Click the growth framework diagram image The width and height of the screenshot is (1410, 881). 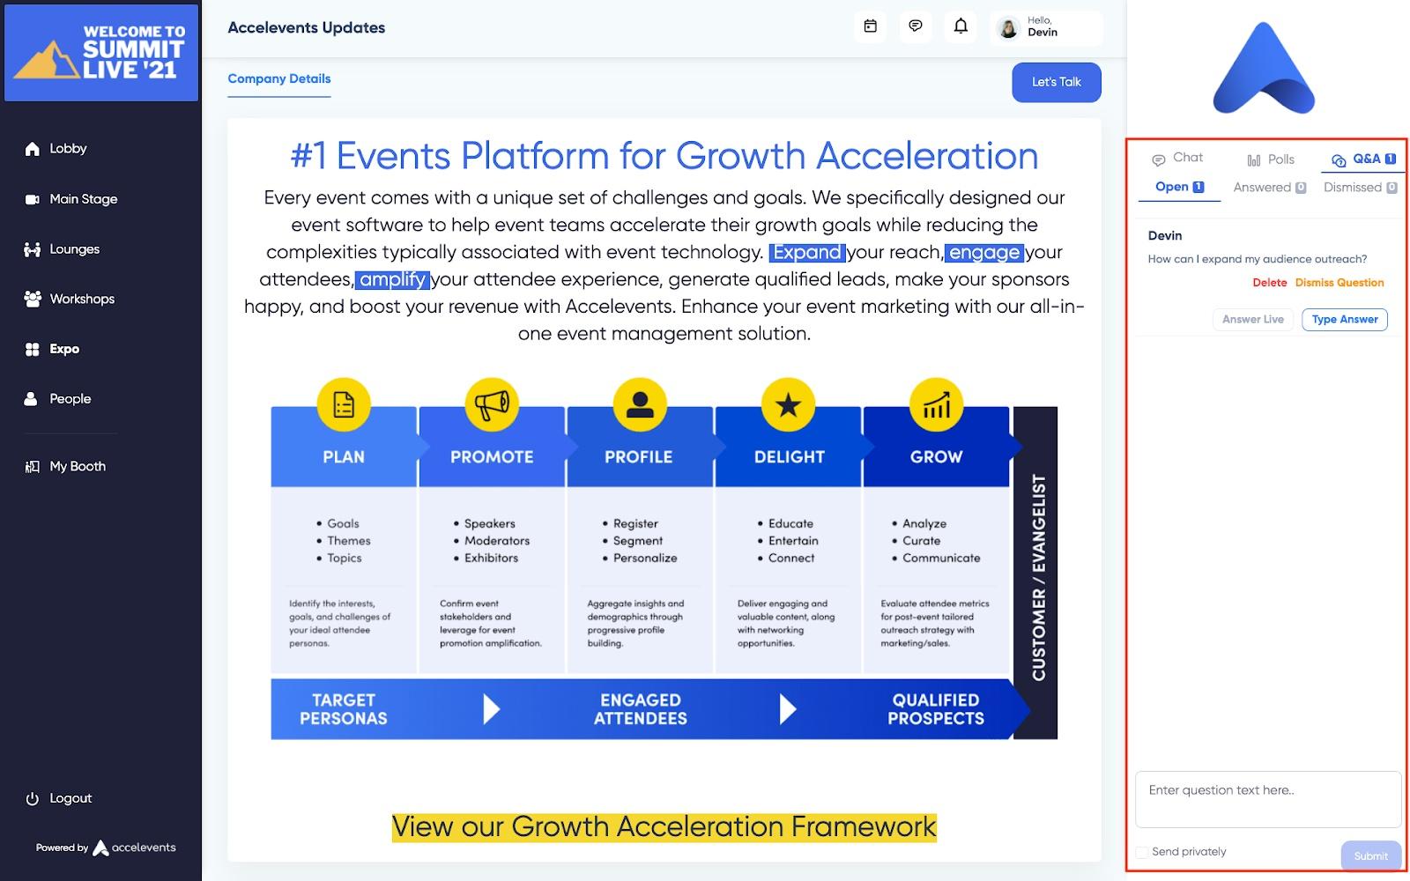tap(664, 559)
